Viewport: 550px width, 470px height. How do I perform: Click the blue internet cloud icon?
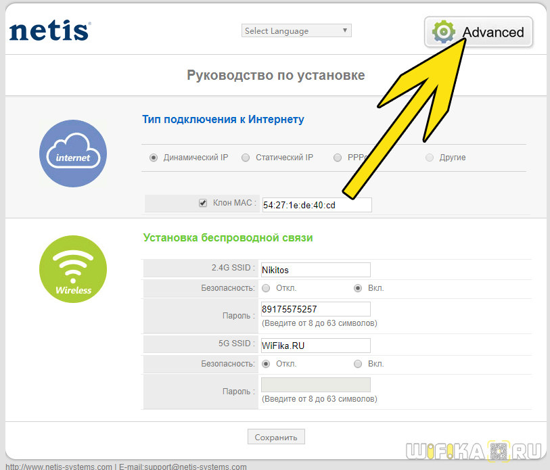click(x=74, y=154)
